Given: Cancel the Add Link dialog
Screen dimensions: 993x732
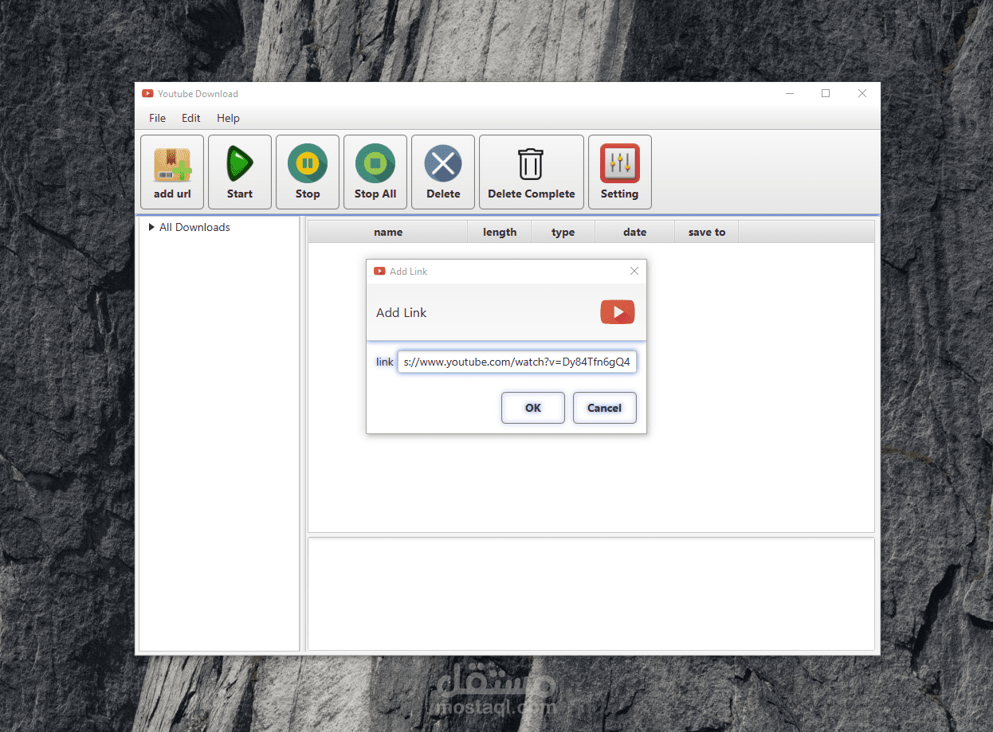Looking at the screenshot, I should tap(605, 408).
